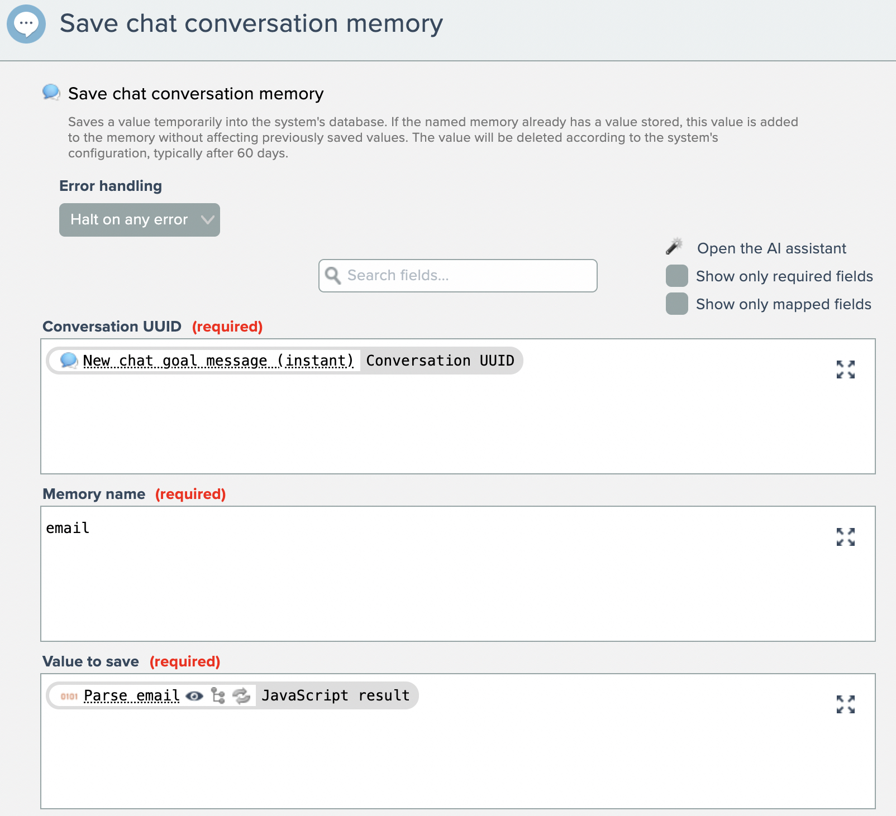Click the eye preview icon on Parse email
This screenshot has height=816, width=896.
point(194,696)
